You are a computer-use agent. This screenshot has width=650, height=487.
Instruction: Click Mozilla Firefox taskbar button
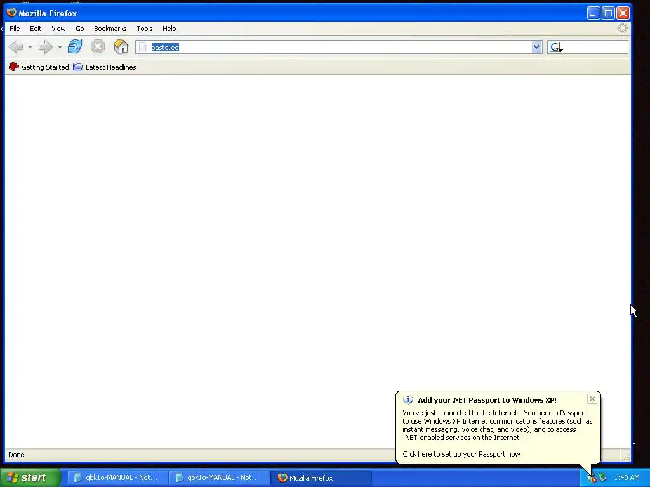click(x=321, y=477)
